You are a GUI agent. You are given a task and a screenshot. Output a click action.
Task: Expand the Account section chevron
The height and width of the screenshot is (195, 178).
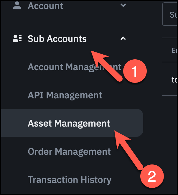click(123, 5)
